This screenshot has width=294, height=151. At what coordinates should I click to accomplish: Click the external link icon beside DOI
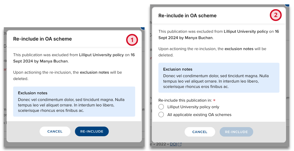coord(179,144)
